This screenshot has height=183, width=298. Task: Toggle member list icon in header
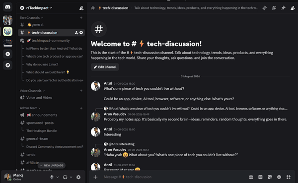click(x=293, y=8)
